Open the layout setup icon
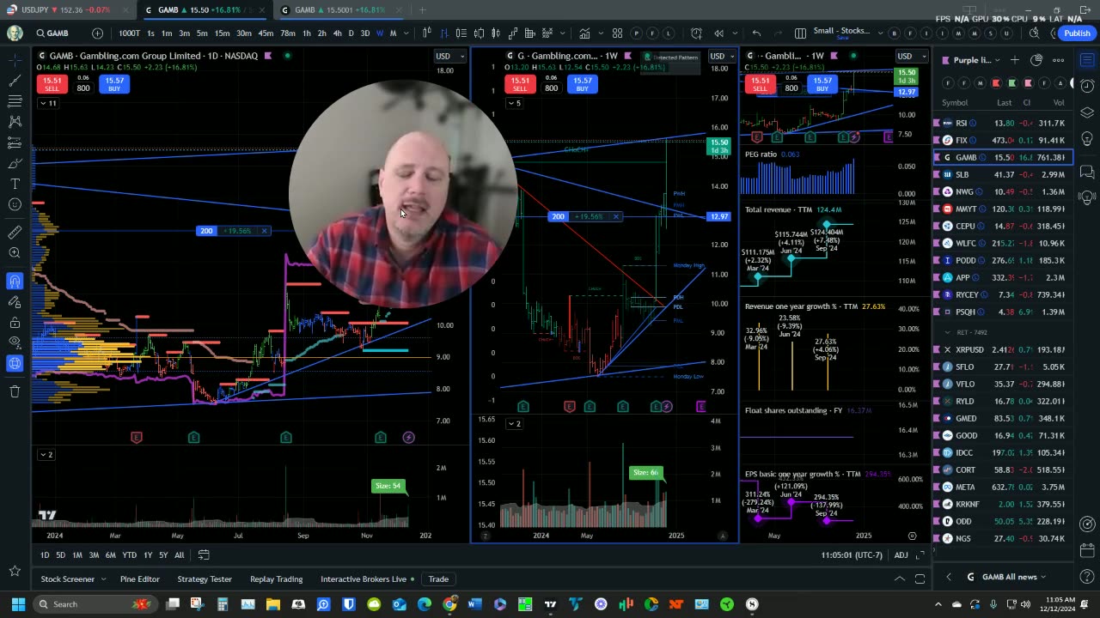 pyautogui.click(x=800, y=33)
